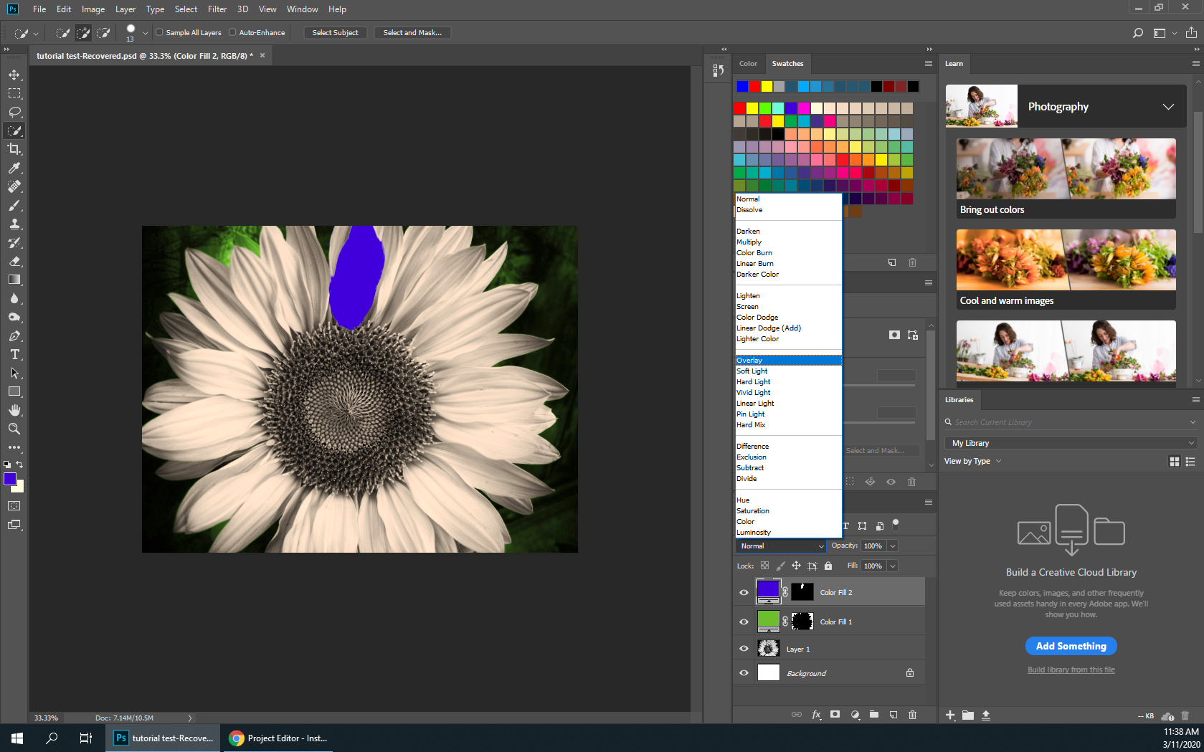Click the foreground blue color swatch
Screen dimensions: 1204x752
click(9, 479)
